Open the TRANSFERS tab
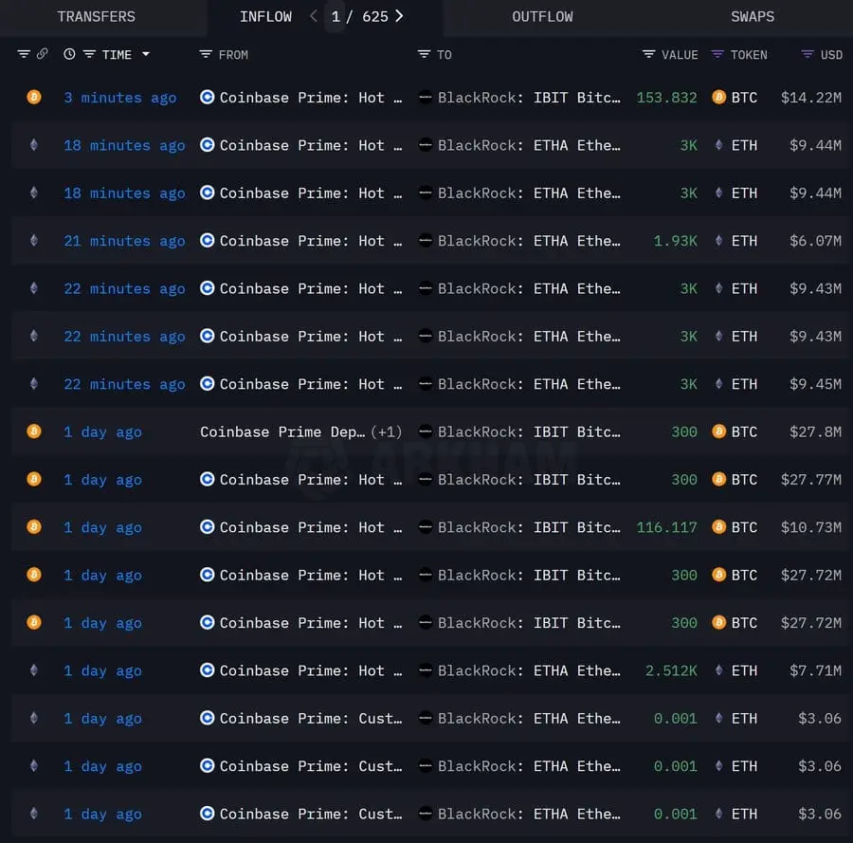 97,17
